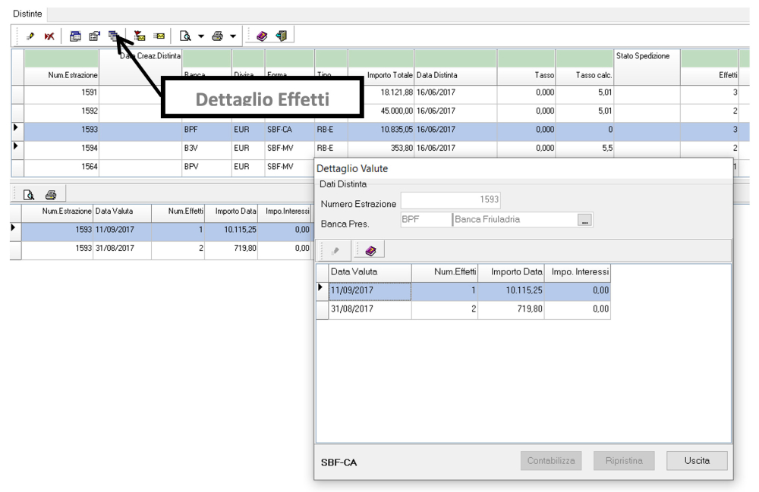Screen dimensions: 759x492
Task: Click the Numero Estrazione field
Action: tap(450, 201)
